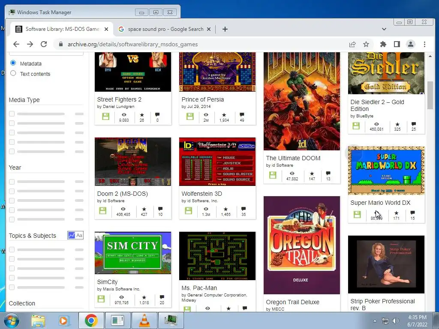439x329 pixels.
Task: Close the Software Library tab
Action: (x=106, y=29)
